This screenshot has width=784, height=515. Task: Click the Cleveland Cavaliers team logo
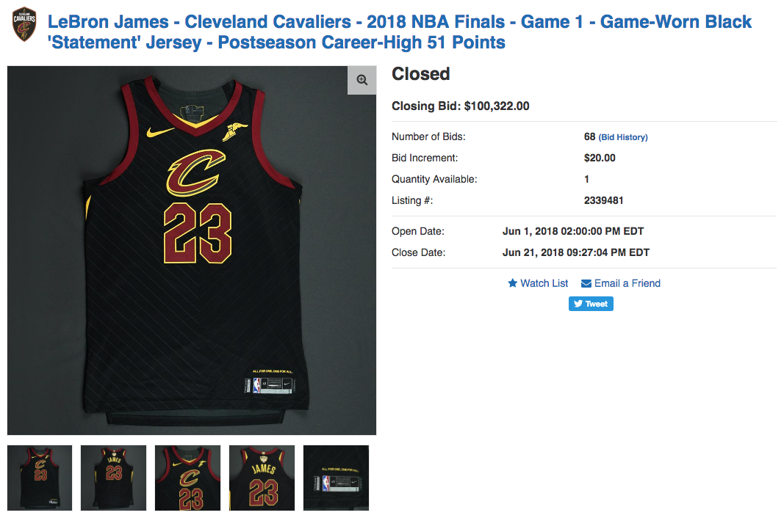click(x=24, y=24)
